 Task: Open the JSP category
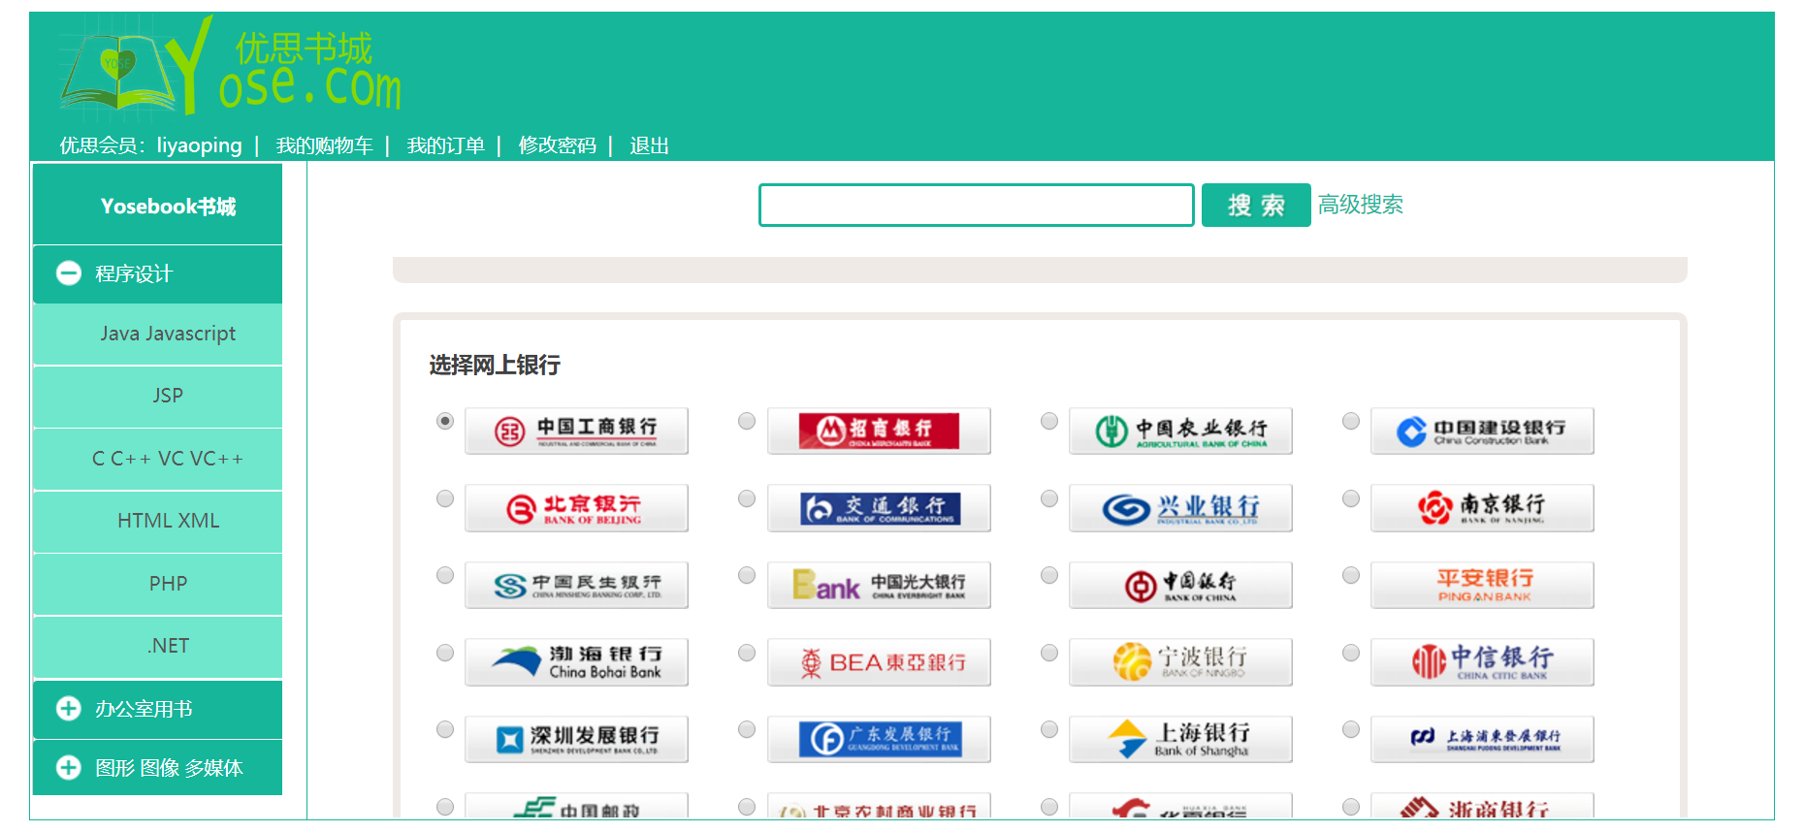coord(157,396)
